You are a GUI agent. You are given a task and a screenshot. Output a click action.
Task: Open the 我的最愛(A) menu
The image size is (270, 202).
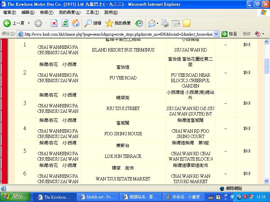click(x=70, y=12)
